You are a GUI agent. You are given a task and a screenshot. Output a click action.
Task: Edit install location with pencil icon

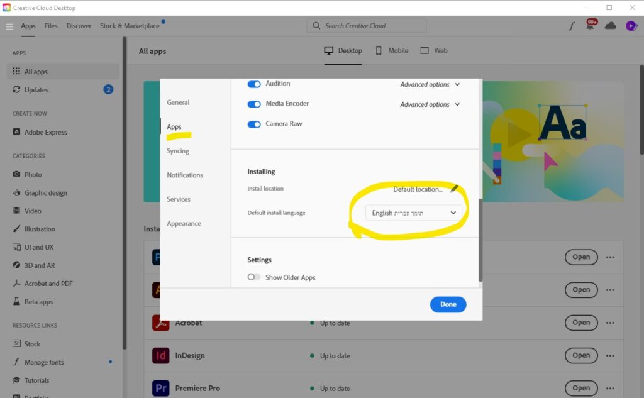click(x=454, y=189)
